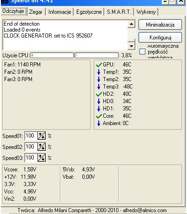The image size is (187, 214).
Task: Click the blue down arrow beside HD0
Action: [99, 101]
